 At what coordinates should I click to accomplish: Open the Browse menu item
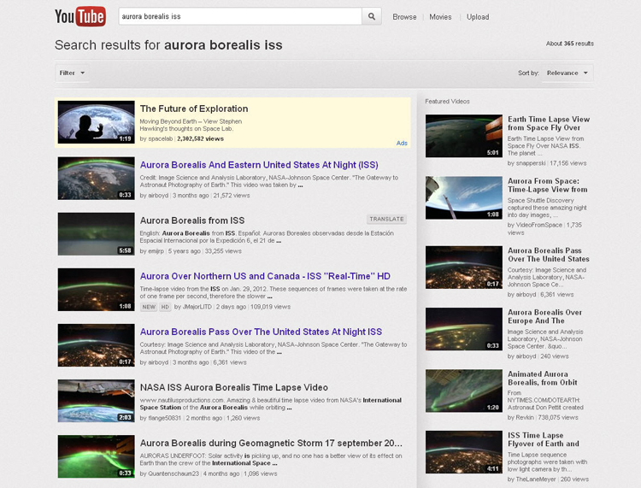coord(404,17)
